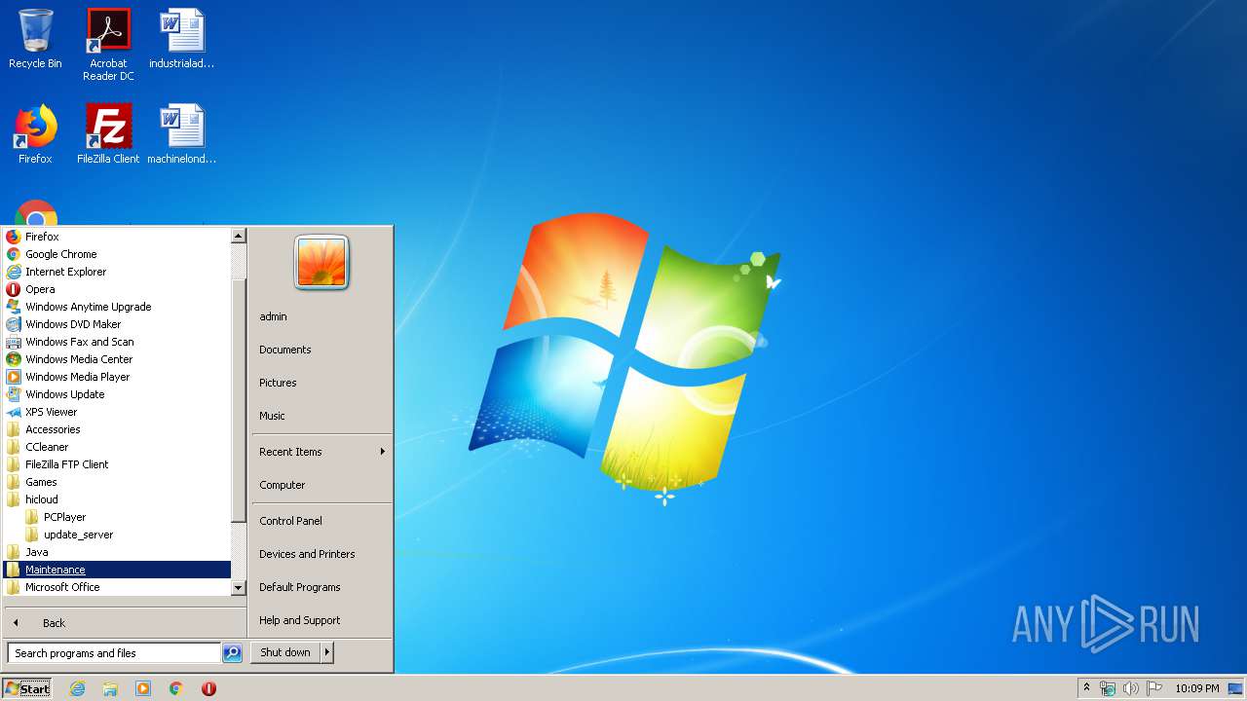Open Help and Support
Image resolution: width=1247 pixels, height=701 pixels.
click(x=321, y=620)
